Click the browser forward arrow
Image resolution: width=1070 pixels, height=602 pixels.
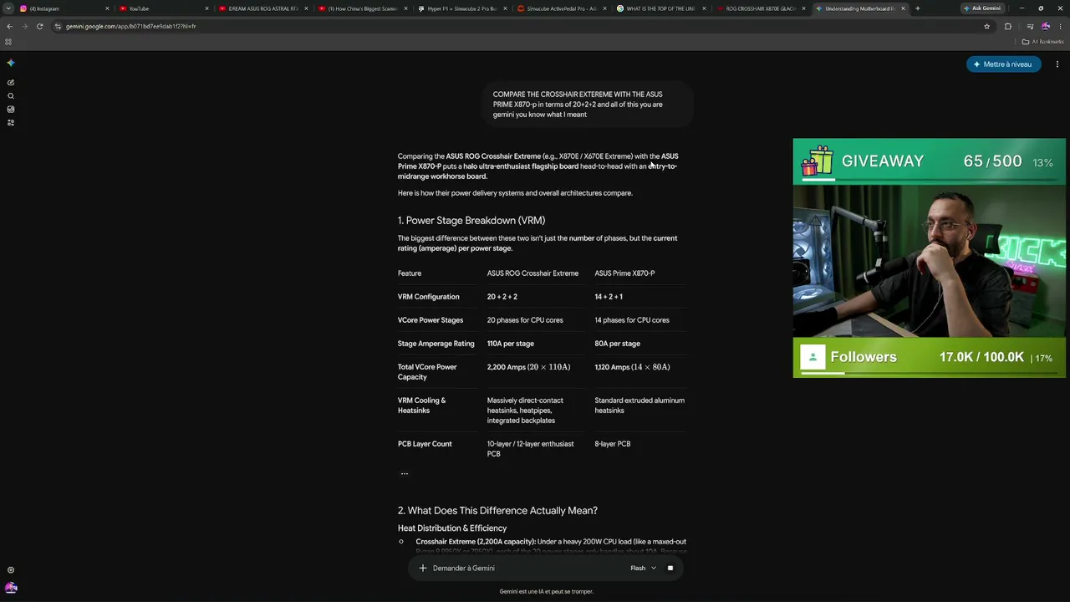click(25, 27)
